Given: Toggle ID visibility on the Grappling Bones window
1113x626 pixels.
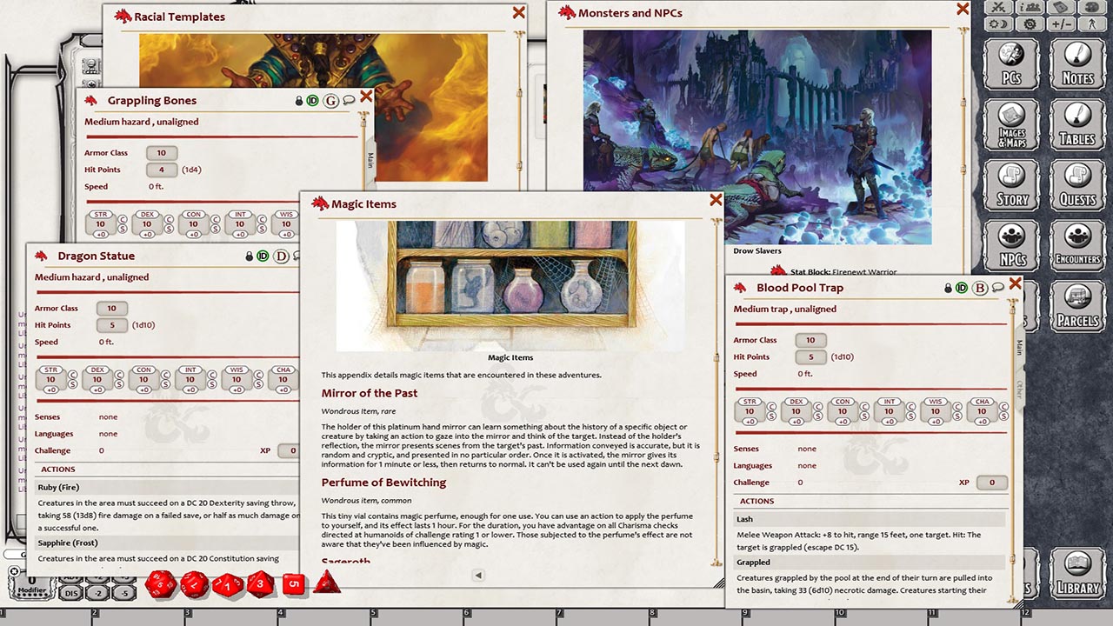Looking at the screenshot, I should pos(311,100).
